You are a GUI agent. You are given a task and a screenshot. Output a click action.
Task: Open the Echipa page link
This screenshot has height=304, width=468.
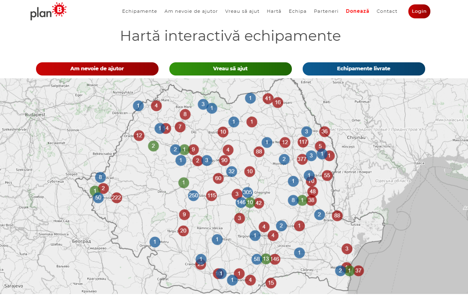click(297, 11)
